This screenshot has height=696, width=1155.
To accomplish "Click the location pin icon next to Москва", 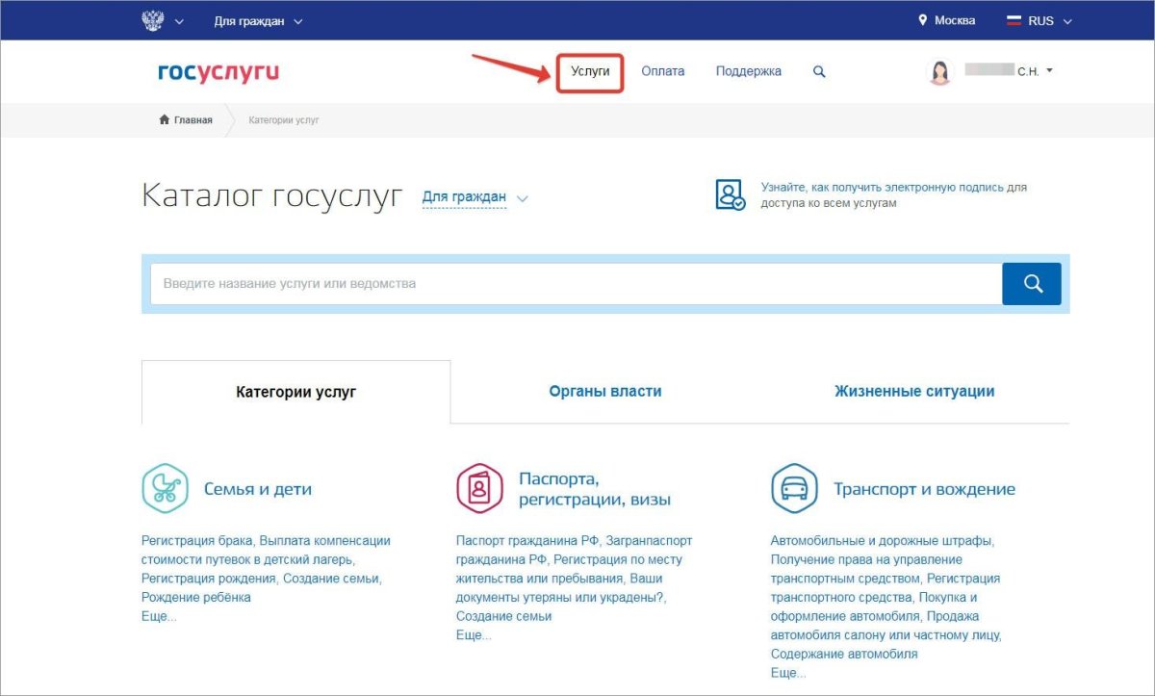I will (x=923, y=19).
